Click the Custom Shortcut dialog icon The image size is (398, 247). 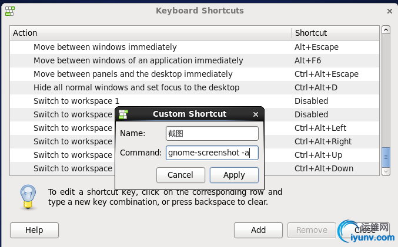[x=123, y=114]
